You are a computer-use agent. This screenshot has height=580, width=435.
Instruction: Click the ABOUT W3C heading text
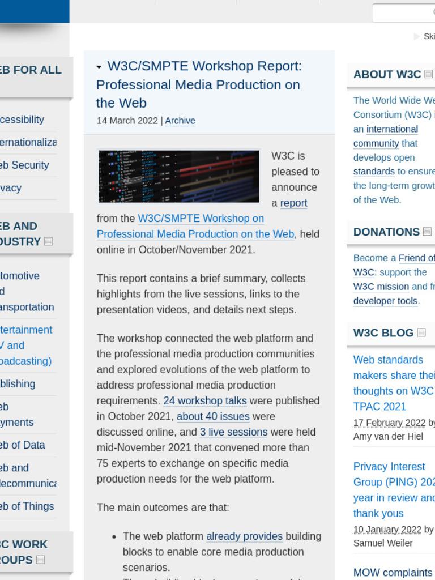coord(387,74)
